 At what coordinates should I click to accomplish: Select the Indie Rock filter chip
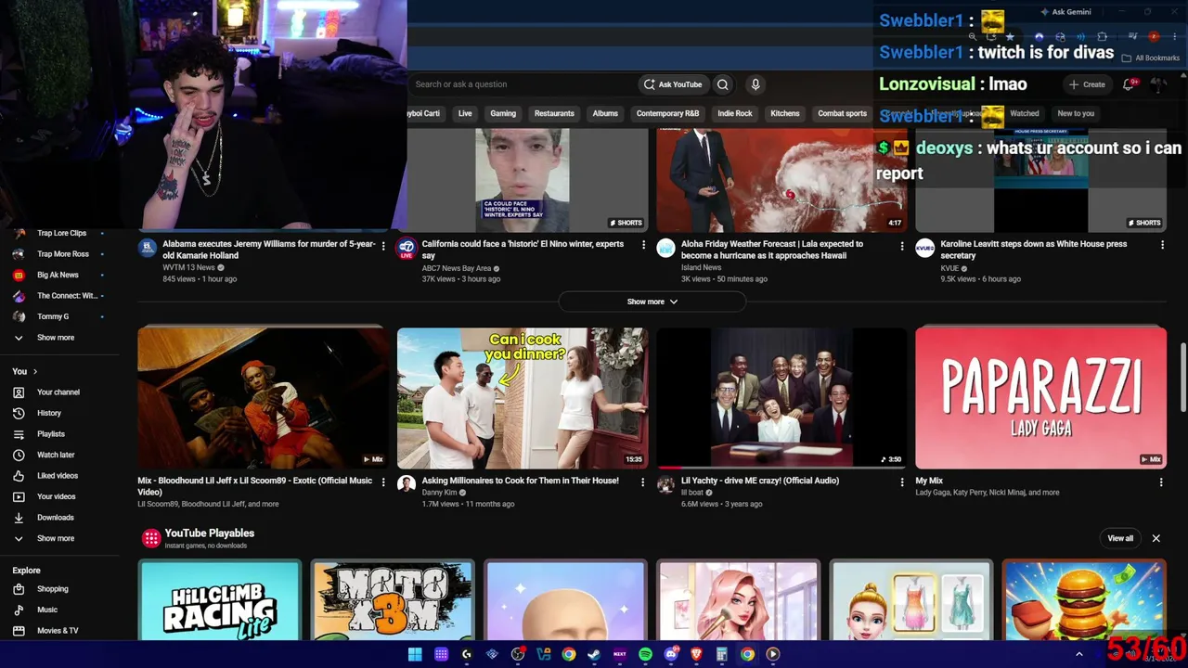(735, 113)
